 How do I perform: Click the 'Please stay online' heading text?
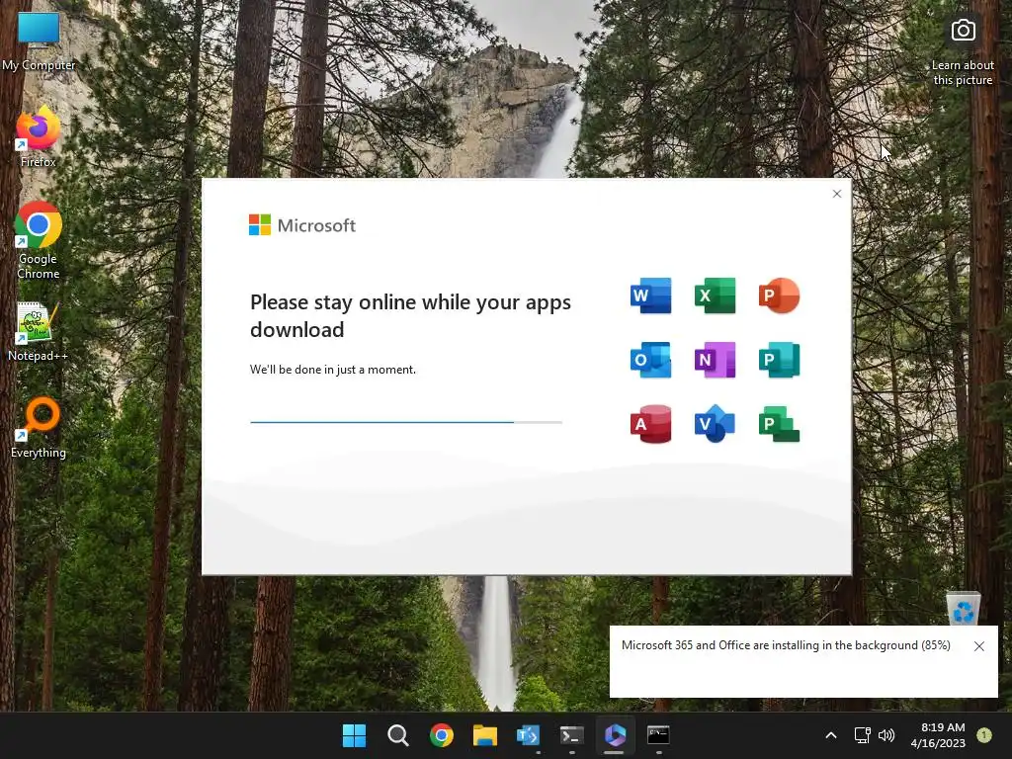(x=410, y=315)
